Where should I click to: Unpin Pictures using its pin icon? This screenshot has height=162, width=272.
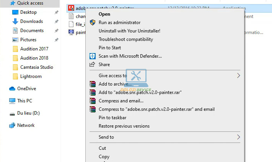click(x=57, y=40)
